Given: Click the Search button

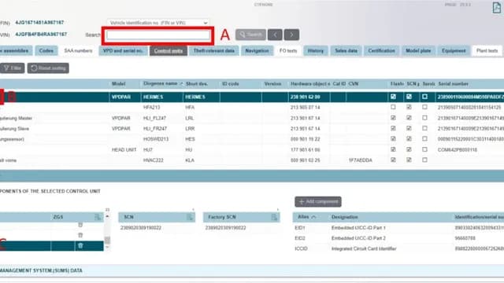Looking at the screenshot, I should coord(250,35).
